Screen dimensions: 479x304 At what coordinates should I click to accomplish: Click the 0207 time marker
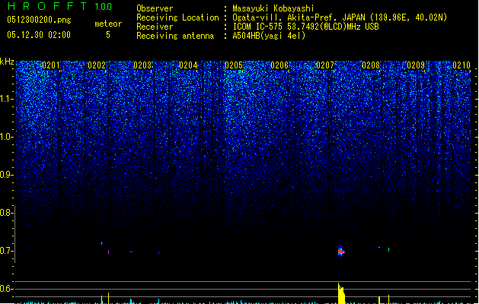pyautogui.click(x=325, y=65)
